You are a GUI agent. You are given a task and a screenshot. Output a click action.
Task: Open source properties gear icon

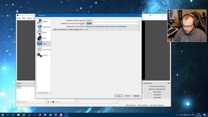point(53,102)
